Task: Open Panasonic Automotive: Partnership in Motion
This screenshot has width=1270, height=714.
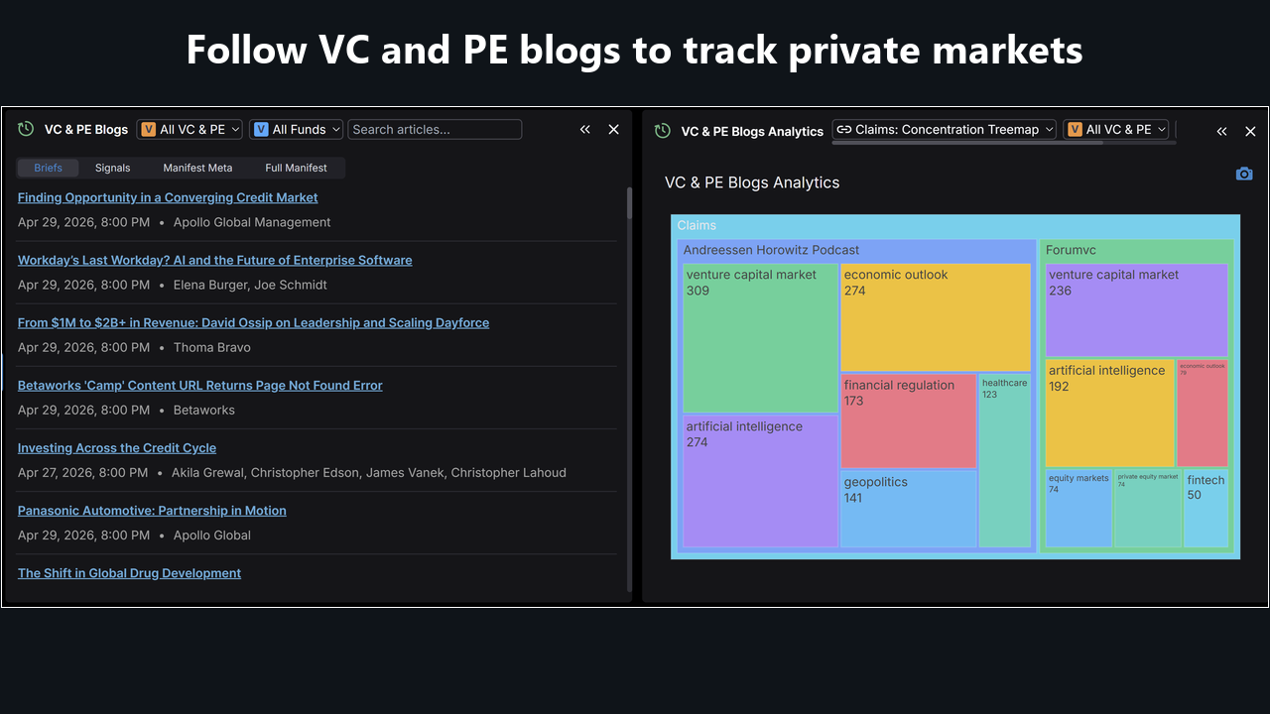Action: click(x=152, y=510)
